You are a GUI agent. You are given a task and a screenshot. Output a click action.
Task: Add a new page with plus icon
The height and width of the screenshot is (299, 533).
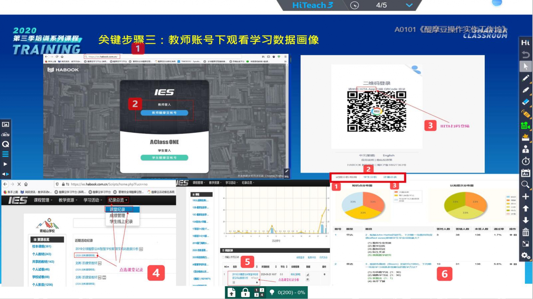click(x=525, y=197)
